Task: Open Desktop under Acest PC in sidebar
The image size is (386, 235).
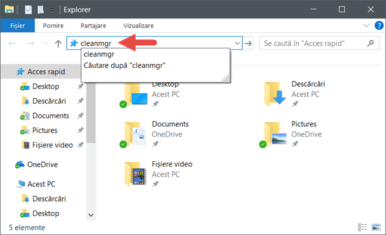Action: coord(46,214)
